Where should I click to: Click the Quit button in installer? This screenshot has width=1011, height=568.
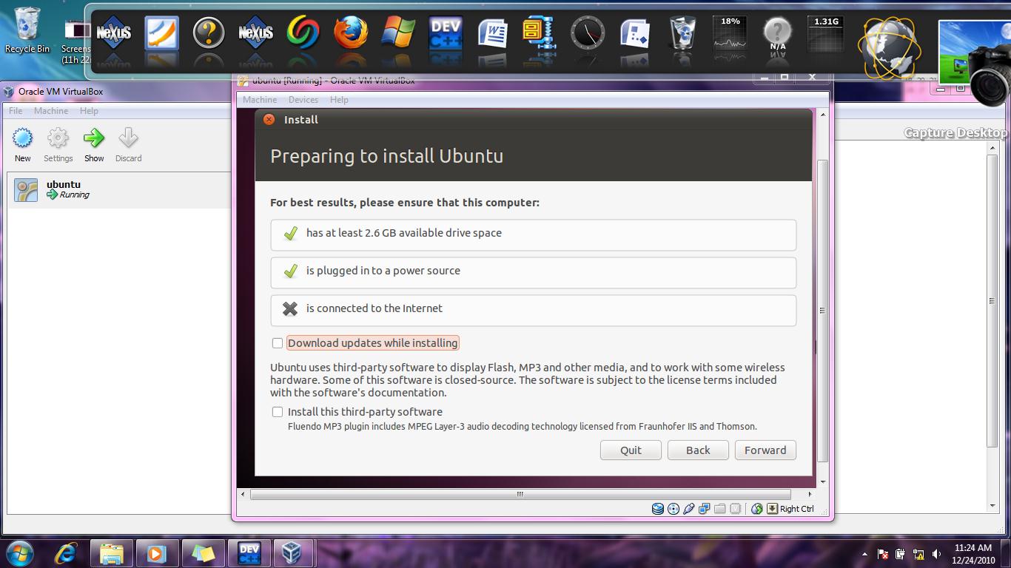point(631,450)
